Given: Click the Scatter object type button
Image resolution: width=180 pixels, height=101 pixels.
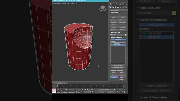Looking at the screenshot, I should tap(122, 17).
